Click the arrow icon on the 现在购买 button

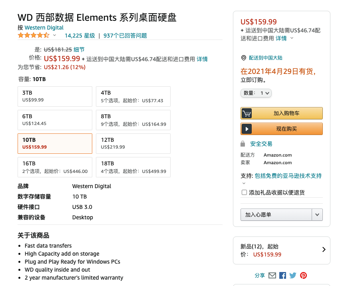pos(247,128)
